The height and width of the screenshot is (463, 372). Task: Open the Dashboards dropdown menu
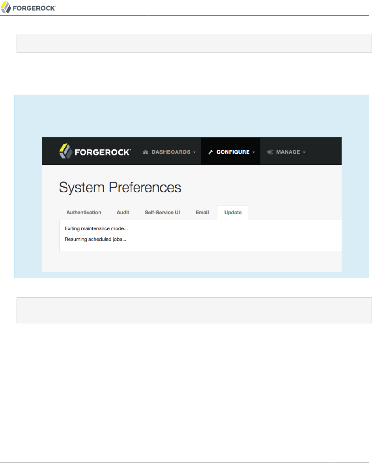pyautogui.click(x=169, y=152)
